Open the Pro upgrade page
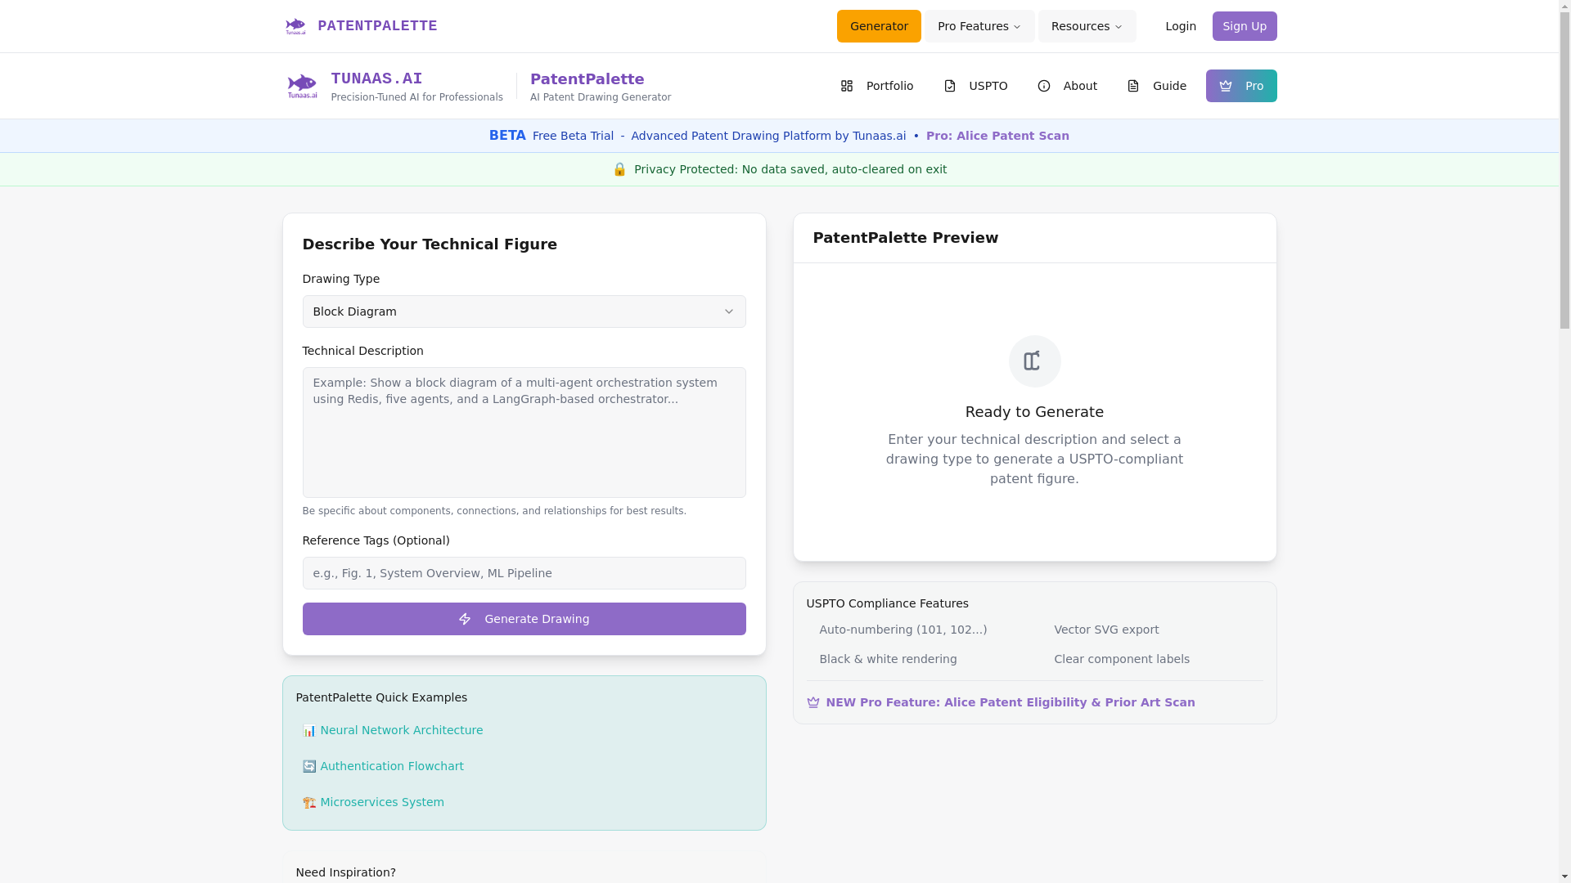Image resolution: width=1571 pixels, height=883 pixels. tap(1241, 86)
